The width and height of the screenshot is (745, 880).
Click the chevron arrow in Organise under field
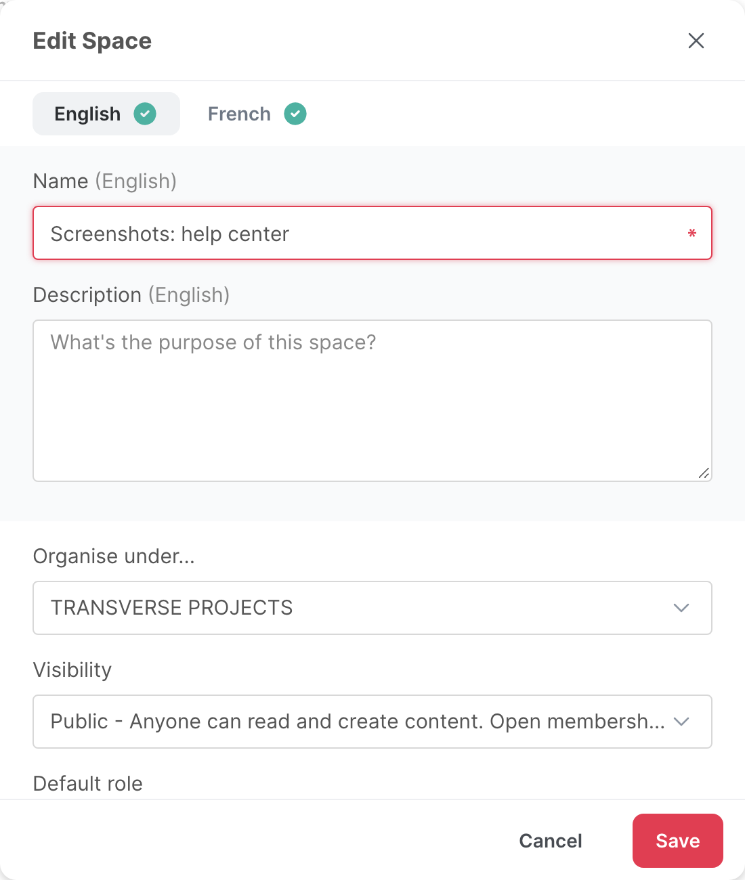(681, 608)
